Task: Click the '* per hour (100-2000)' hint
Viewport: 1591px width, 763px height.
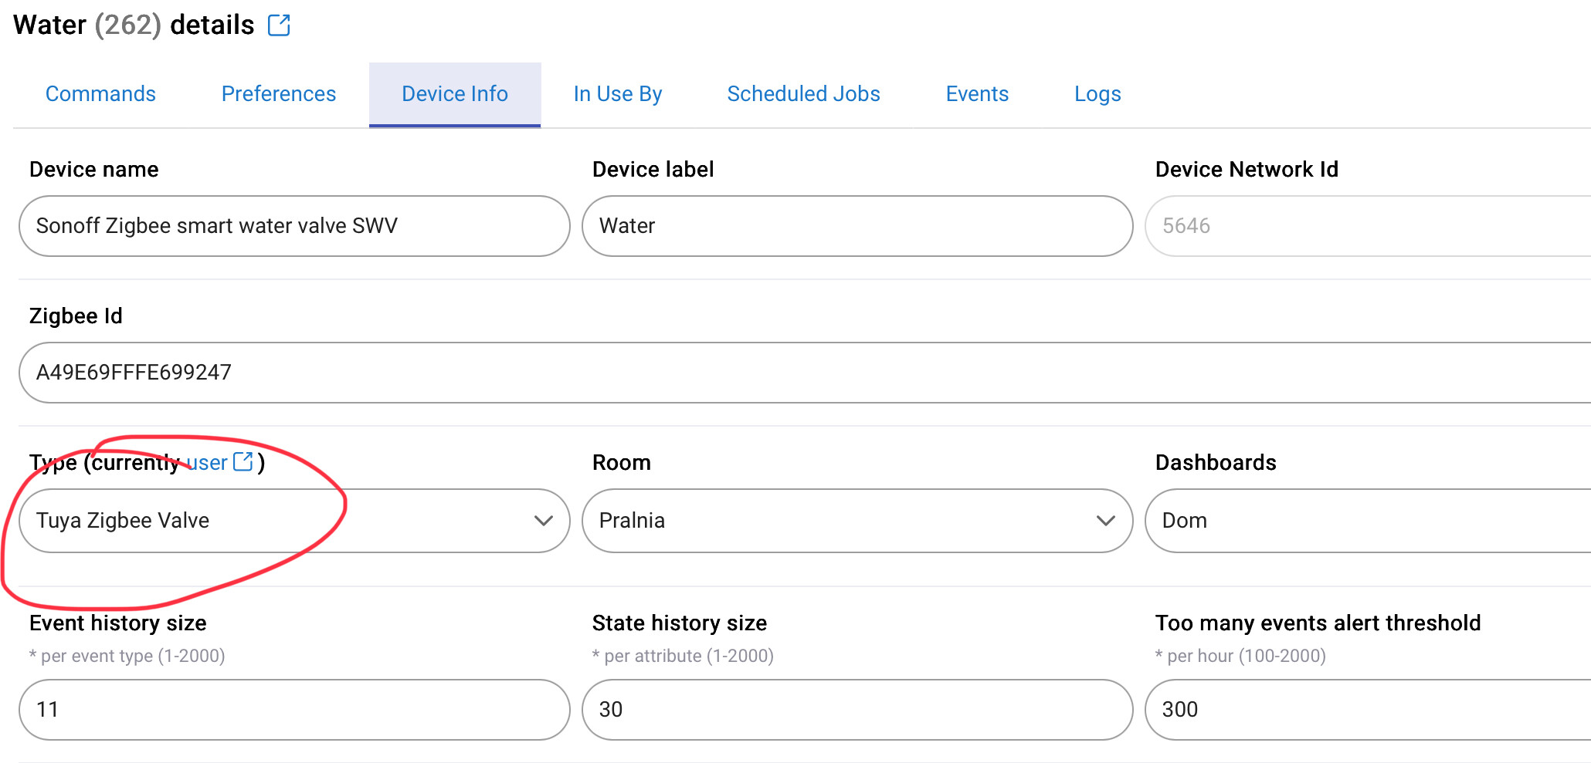Action: (x=1240, y=656)
